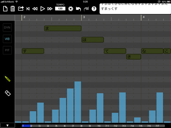Create a new document with the page icon
The width and height of the screenshot is (171, 128).
[5, 9]
